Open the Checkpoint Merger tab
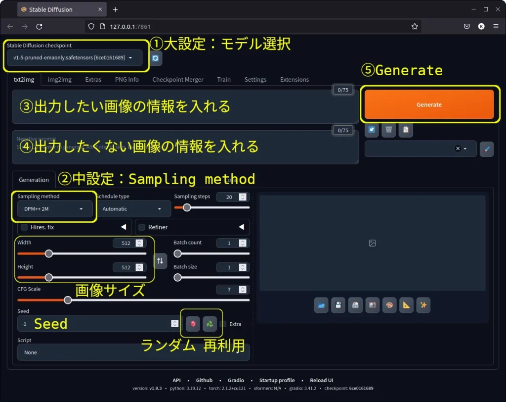This screenshot has height=402, width=506. (x=178, y=80)
